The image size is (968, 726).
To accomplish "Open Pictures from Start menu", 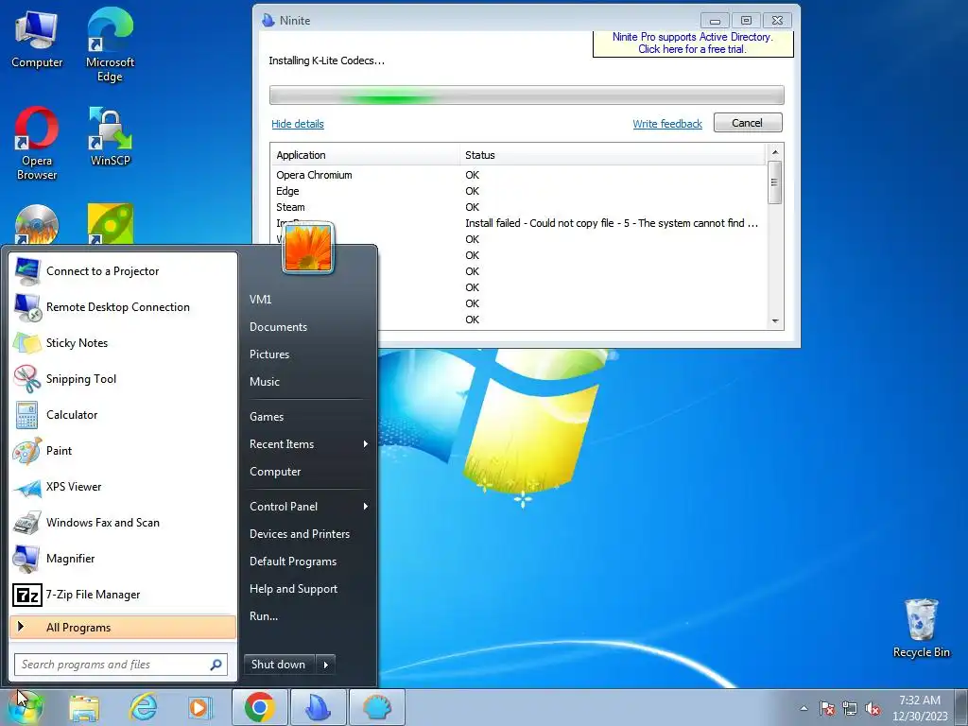I will (x=269, y=354).
